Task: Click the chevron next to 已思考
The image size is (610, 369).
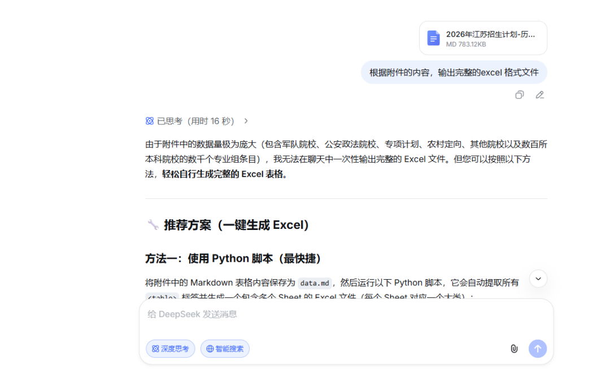Action: click(x=246, y=121)
